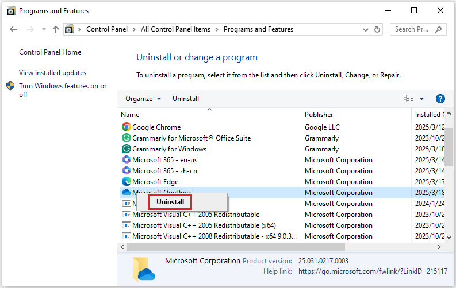Choose Uninstall from the context menu
This screenshot has height=288, width=456.
click(x=170, y=202)
